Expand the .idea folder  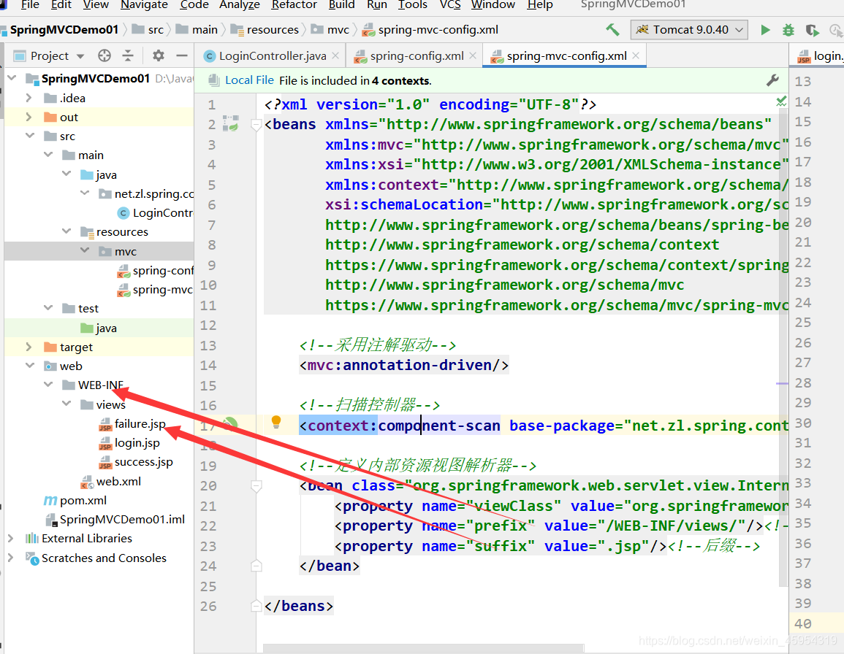[x=29, y=98]
